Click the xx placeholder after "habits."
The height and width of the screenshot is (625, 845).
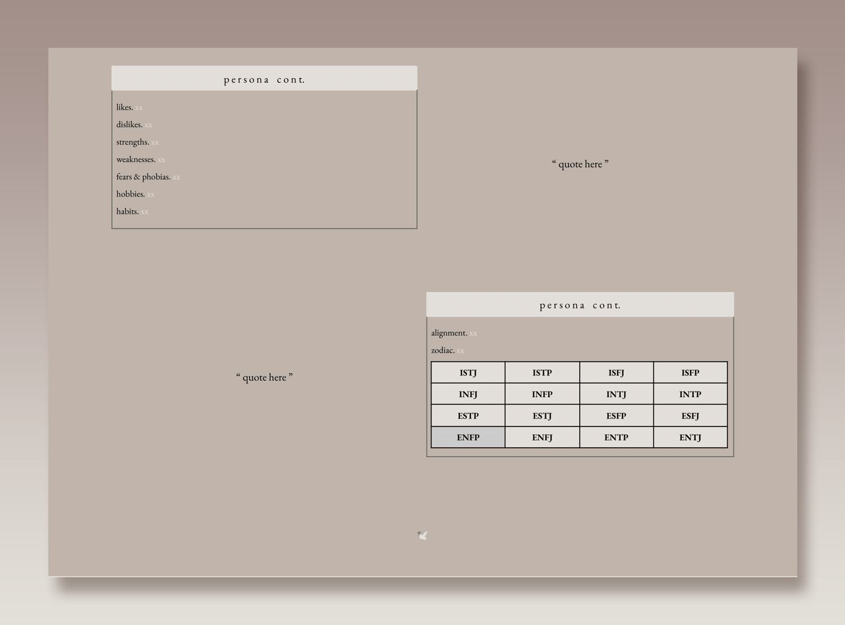pos(144,212)
